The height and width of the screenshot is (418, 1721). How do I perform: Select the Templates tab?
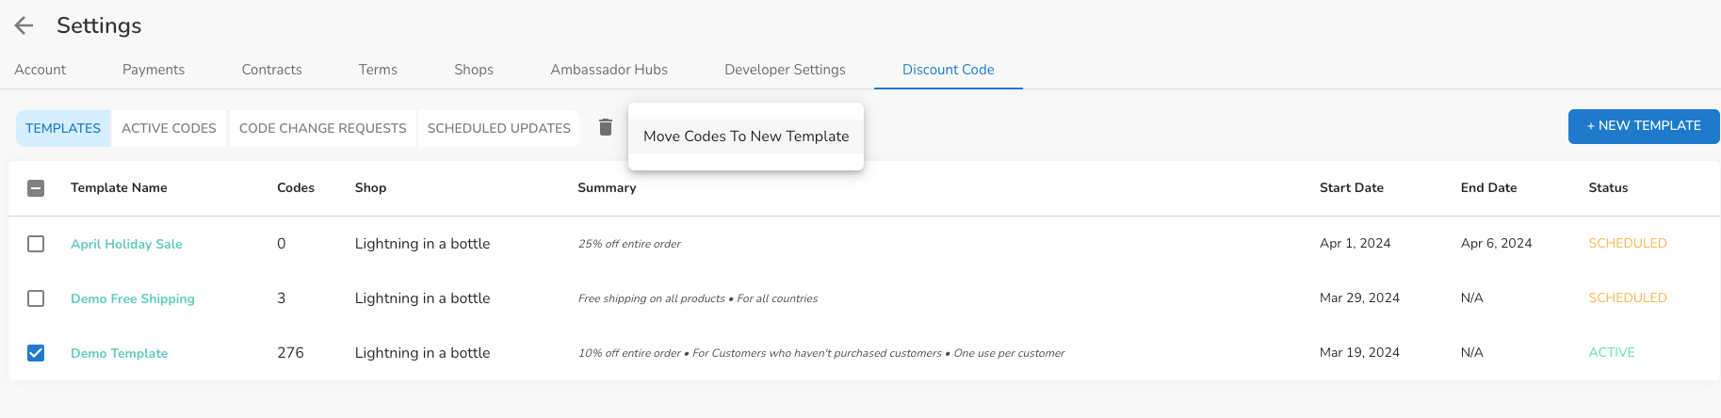[63, 128]
